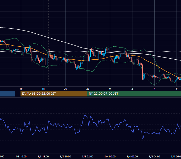The width and height of the screenshot is (181, 159).
Task: Click the 3/3 16:00 date label
Action: (21, 156)
